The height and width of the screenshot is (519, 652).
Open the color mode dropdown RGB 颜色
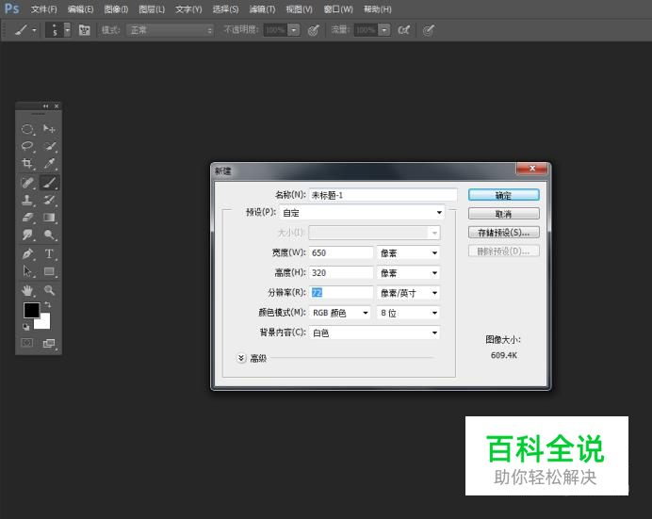[340, 313]
